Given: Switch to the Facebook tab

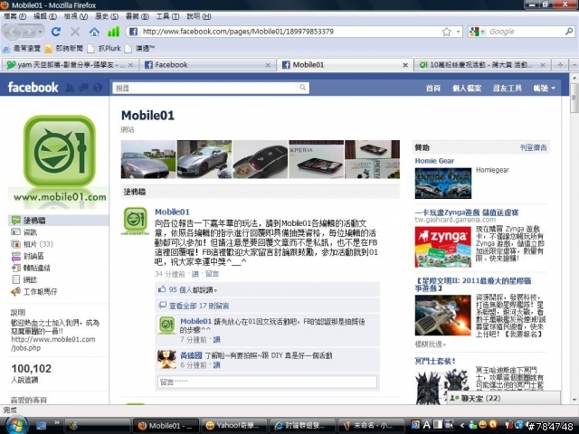Looking at the screenshot, I should (207, 65).
